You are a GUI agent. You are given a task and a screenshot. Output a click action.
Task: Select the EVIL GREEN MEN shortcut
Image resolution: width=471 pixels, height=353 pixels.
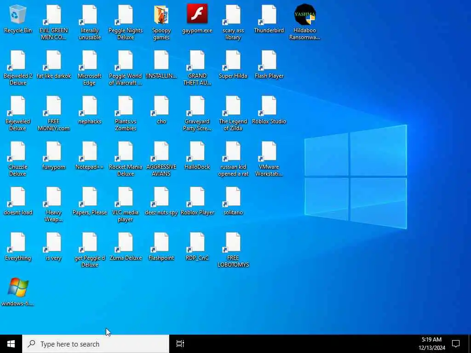53,22
